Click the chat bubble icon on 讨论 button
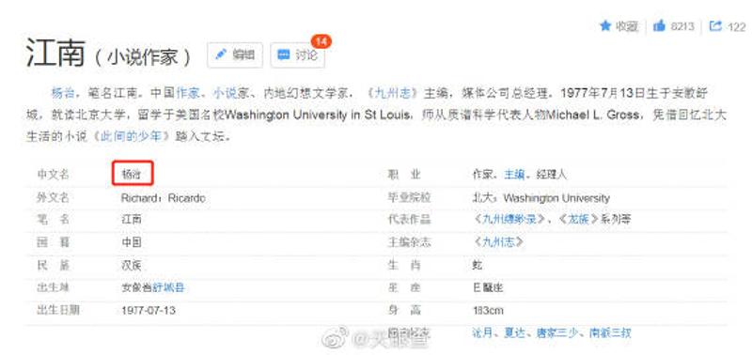The width and height of the screenshot is (752, 355). (x=284, y=55)
